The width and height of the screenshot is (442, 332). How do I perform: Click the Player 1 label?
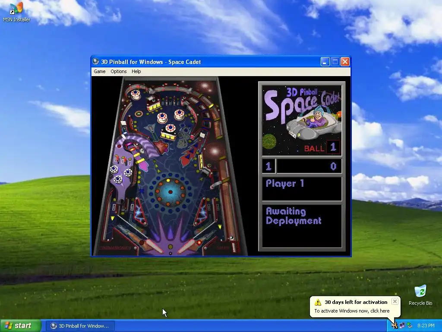click(x=285, y=183)
